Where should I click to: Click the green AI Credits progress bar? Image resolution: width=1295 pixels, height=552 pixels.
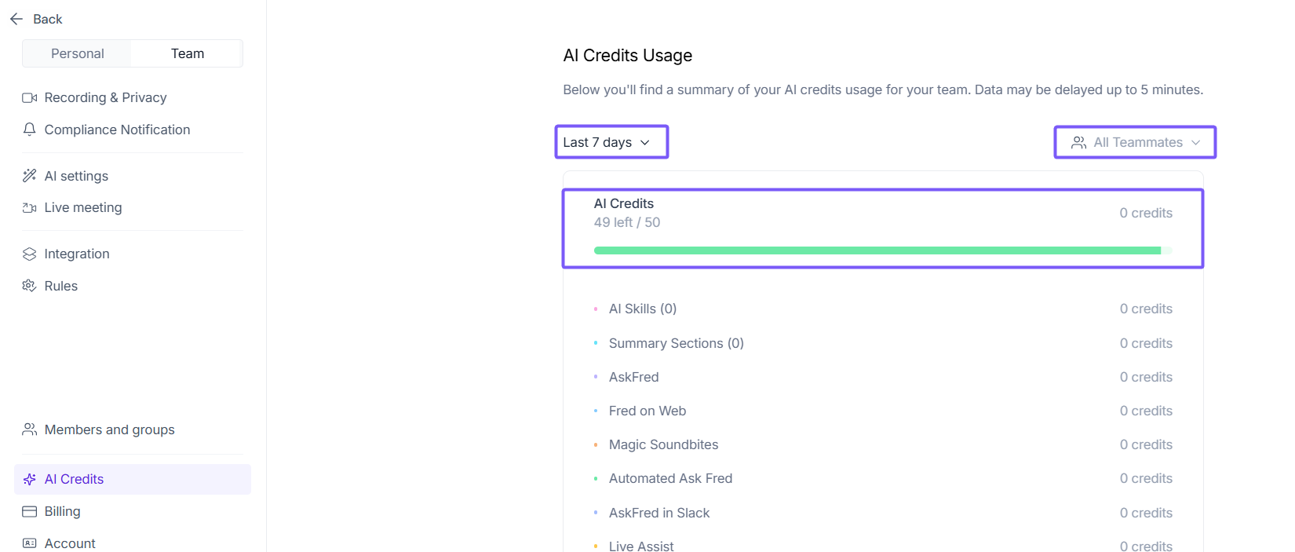pyautogui.click(x=877, y=250)
